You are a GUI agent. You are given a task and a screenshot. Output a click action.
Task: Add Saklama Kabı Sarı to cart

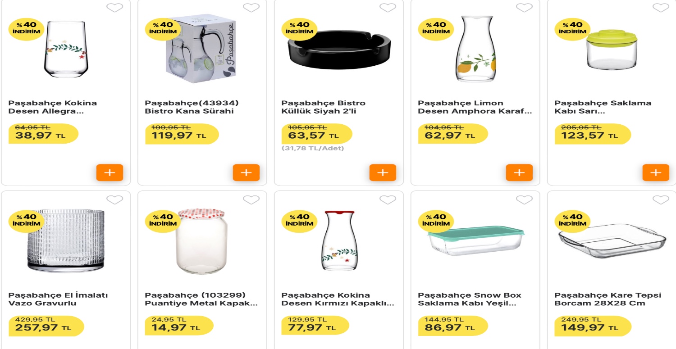click(656, 172)
